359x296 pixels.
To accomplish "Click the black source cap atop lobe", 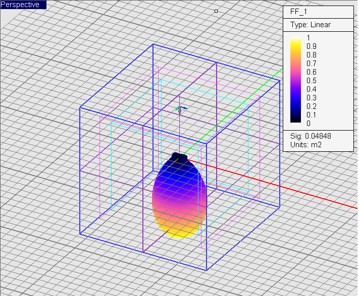I will [179, 157].
